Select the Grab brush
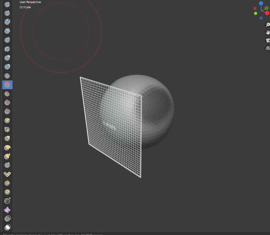Image resolution: width=270 pixels, height=235 pixels. (x=7, y=130)
